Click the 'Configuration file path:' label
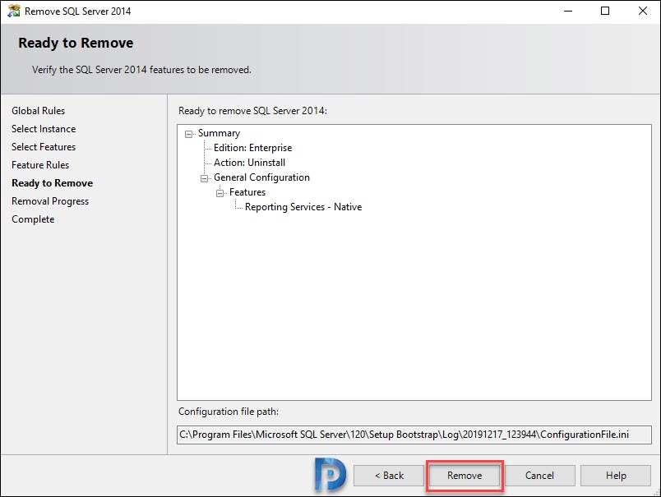This screenshot has height=497, width=661. (x=229, y=412)
